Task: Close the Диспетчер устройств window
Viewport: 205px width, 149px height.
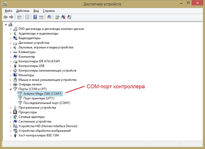Action: pos(197,3)
